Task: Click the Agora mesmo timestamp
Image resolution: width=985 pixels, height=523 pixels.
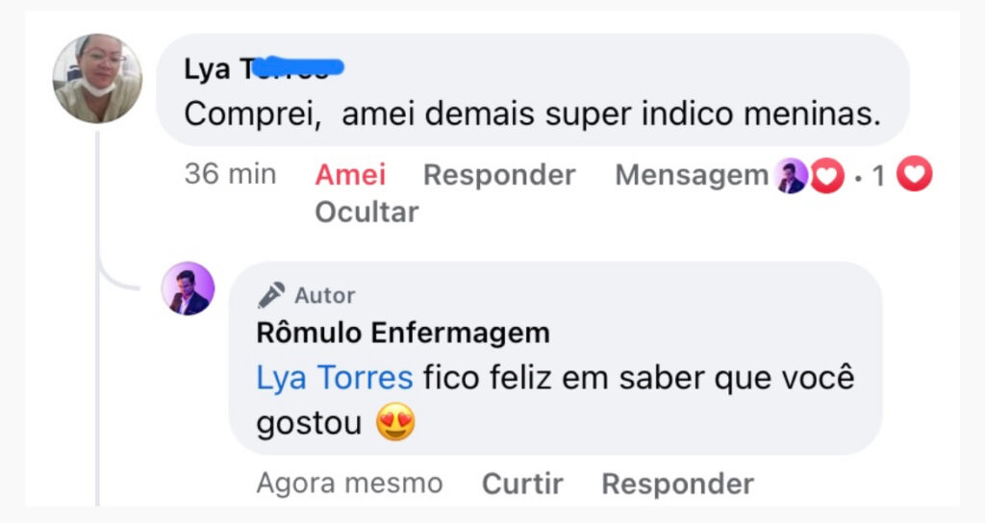Action: (349, 484)
